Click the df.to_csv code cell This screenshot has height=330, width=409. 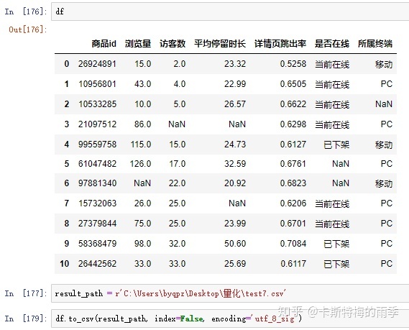pos(230,318)
